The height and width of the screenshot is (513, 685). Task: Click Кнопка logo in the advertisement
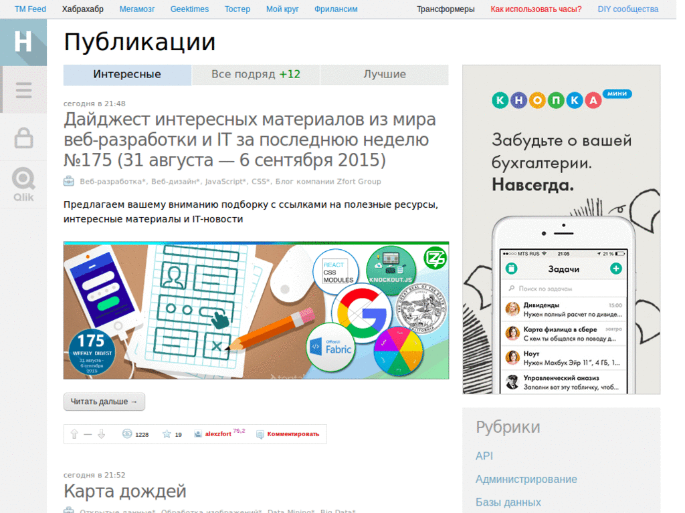561,100
